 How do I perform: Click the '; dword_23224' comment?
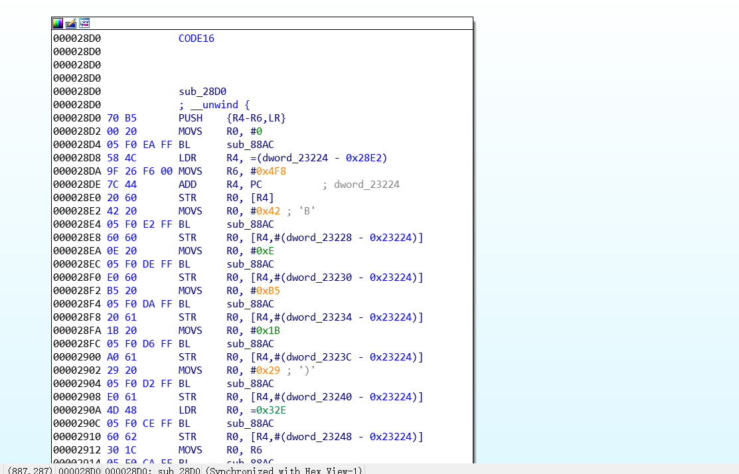(x=361, y=185)
